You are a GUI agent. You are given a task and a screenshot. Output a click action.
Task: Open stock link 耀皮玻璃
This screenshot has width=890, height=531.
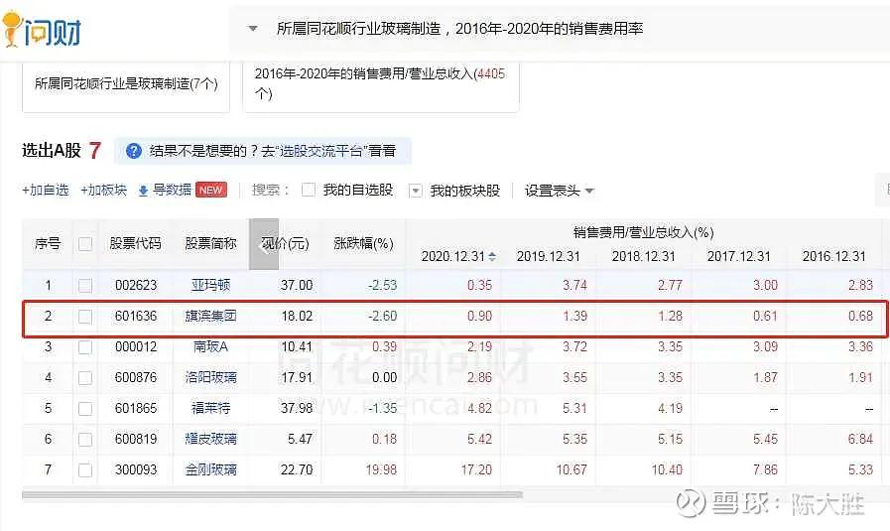click(x=210, y=439)
